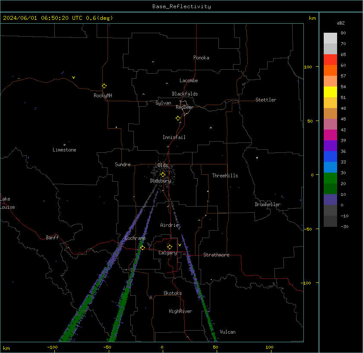
Task: Click the Limestone label
Action: click(x=64, y=150)
